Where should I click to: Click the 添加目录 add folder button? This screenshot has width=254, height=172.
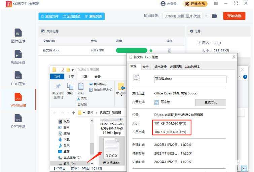tap(72, 16)
